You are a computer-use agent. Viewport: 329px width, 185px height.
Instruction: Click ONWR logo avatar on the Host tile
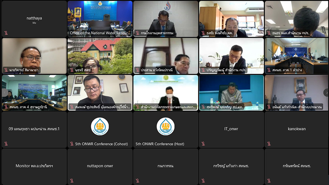click(165, 127)
